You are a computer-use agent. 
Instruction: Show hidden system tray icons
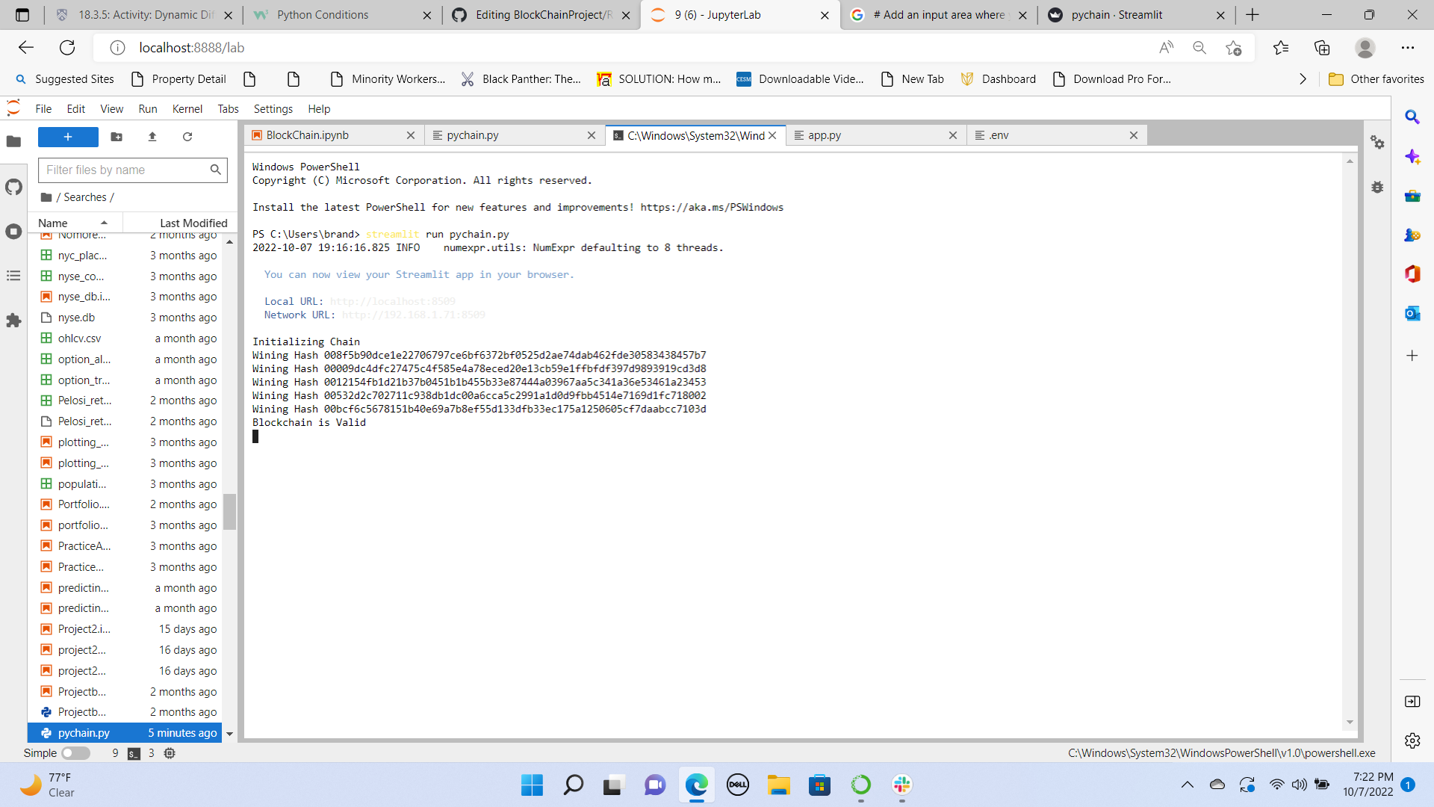pyautogui.click(x=1187, y=785)
